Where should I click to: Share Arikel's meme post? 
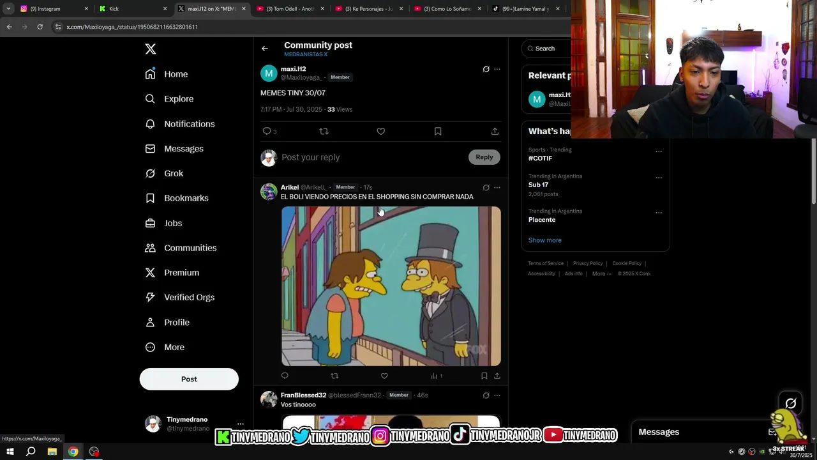(497, 376)
